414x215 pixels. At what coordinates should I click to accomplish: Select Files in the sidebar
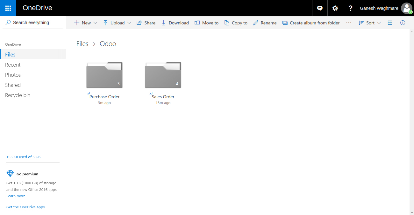(33, 55)
